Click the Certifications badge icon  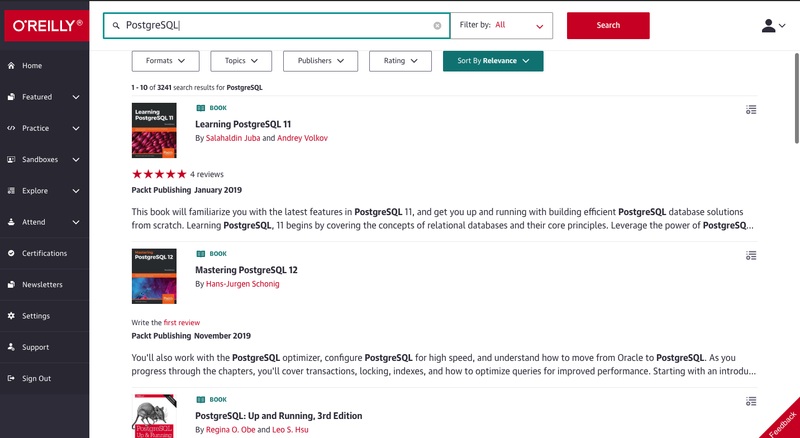click(11, 253)
